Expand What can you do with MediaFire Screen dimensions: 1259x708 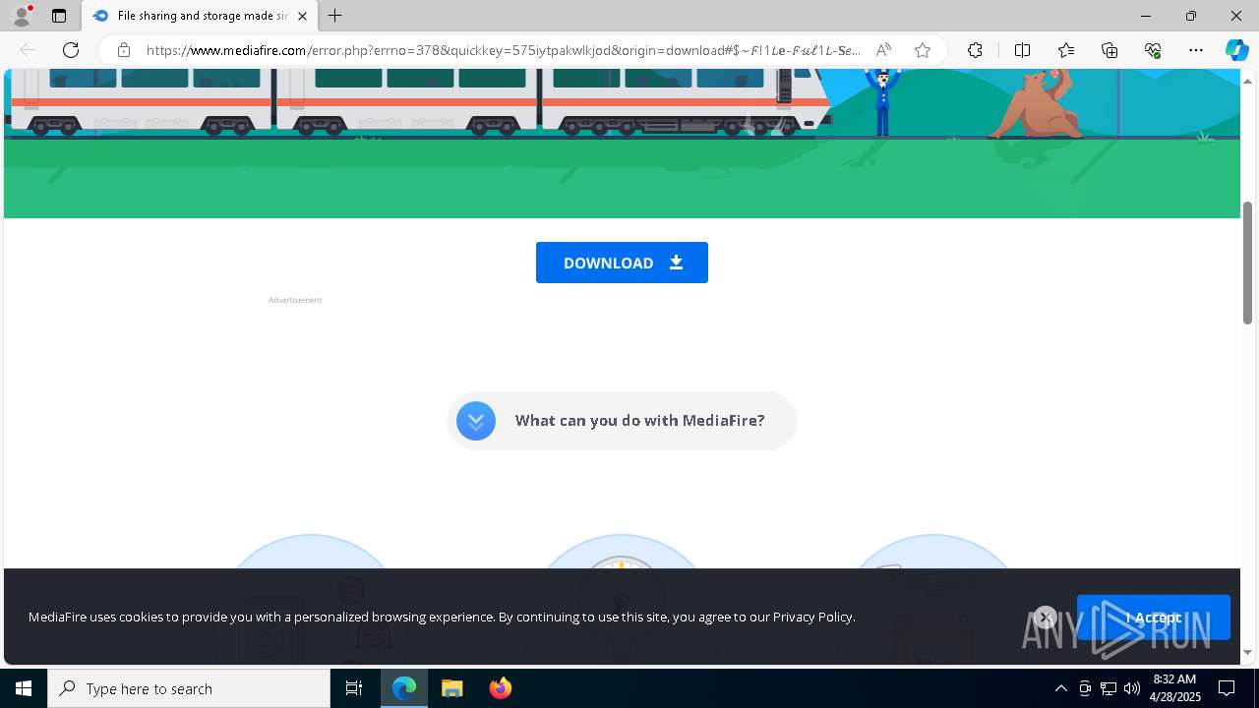[x=622, y=421]
